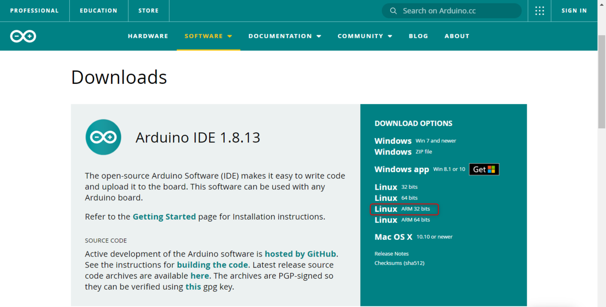The image size is (606, 307).
Task: Download Linux ARM 64 bits
Action: click(402, 220)
